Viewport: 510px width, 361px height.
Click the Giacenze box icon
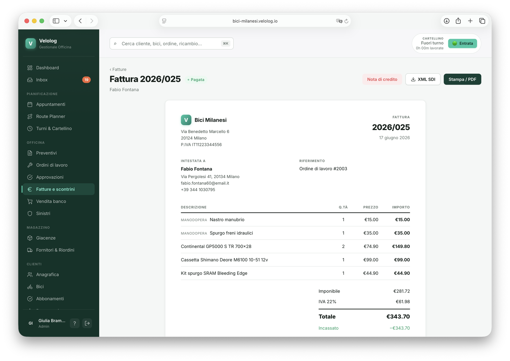point(30,238)
